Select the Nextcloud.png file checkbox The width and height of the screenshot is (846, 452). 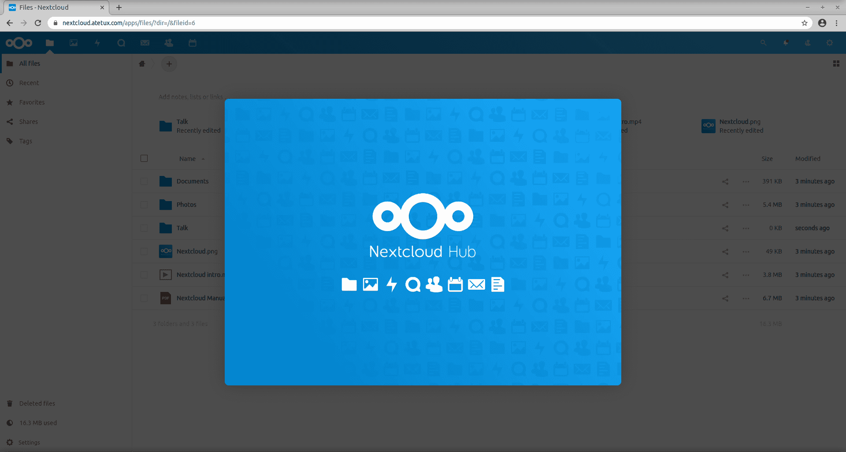144,251
